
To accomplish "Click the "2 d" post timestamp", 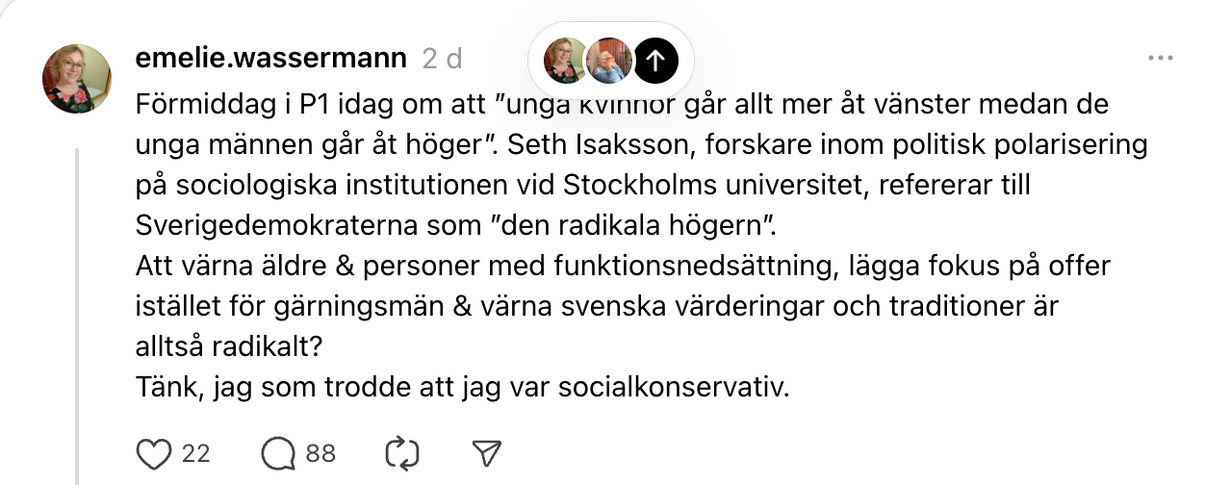I will [x=443, y=59].
